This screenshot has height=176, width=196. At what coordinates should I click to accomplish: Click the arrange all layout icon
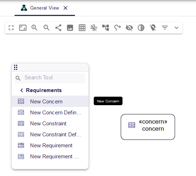coord(105,28)
